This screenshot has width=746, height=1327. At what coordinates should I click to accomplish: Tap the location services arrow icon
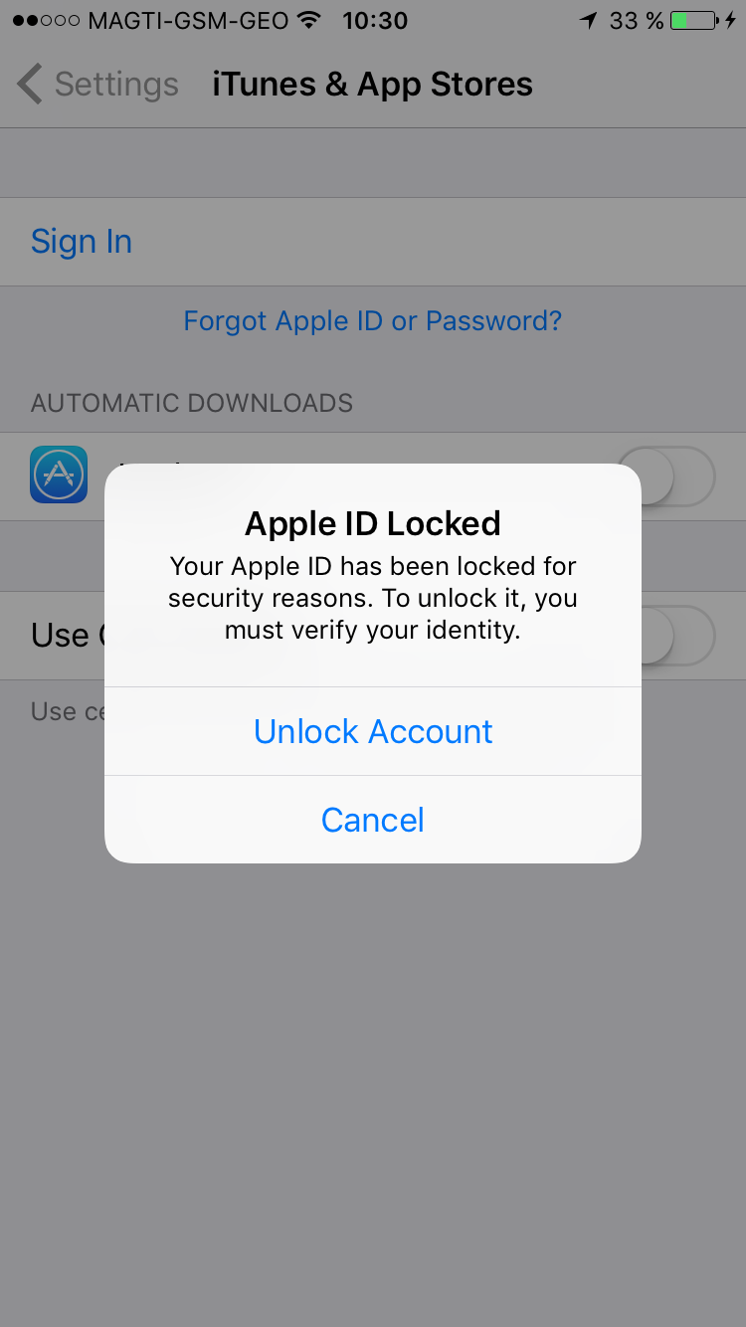(589, 21)
